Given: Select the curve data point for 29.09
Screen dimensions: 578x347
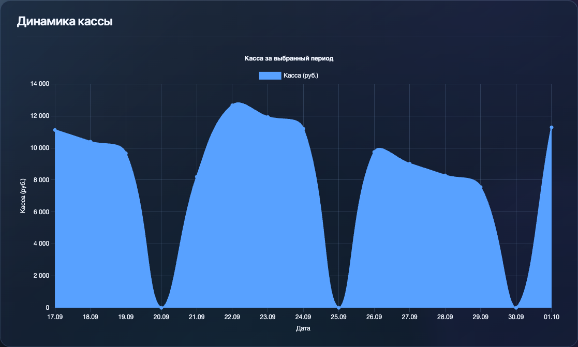Looking at the screenshot, I should 481,187.
